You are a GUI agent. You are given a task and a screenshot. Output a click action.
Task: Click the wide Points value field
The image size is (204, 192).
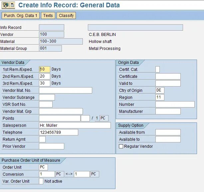(x=60, y=118)
